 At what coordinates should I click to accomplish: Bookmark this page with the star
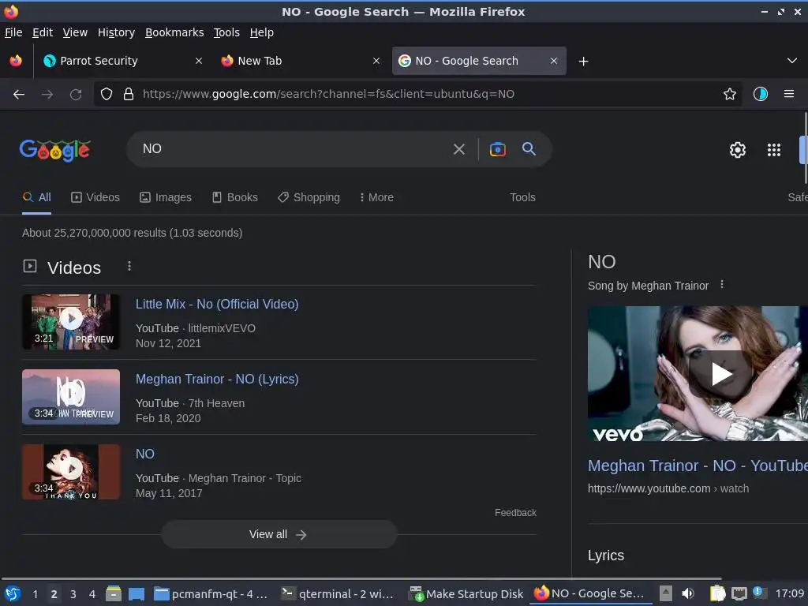(730, 95)
